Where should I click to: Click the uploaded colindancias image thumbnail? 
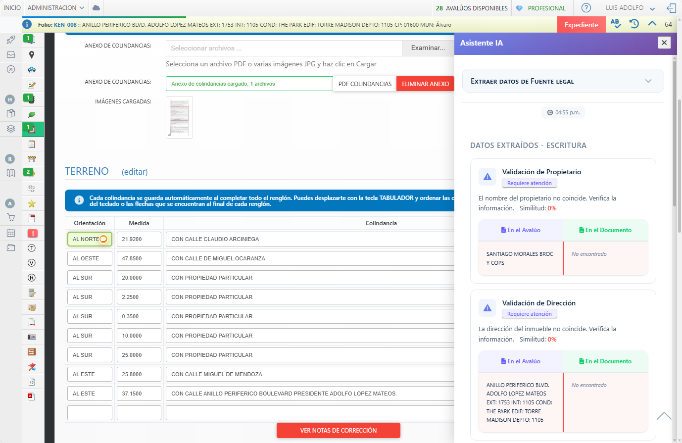pyautogui.click(x=179, y=117)
